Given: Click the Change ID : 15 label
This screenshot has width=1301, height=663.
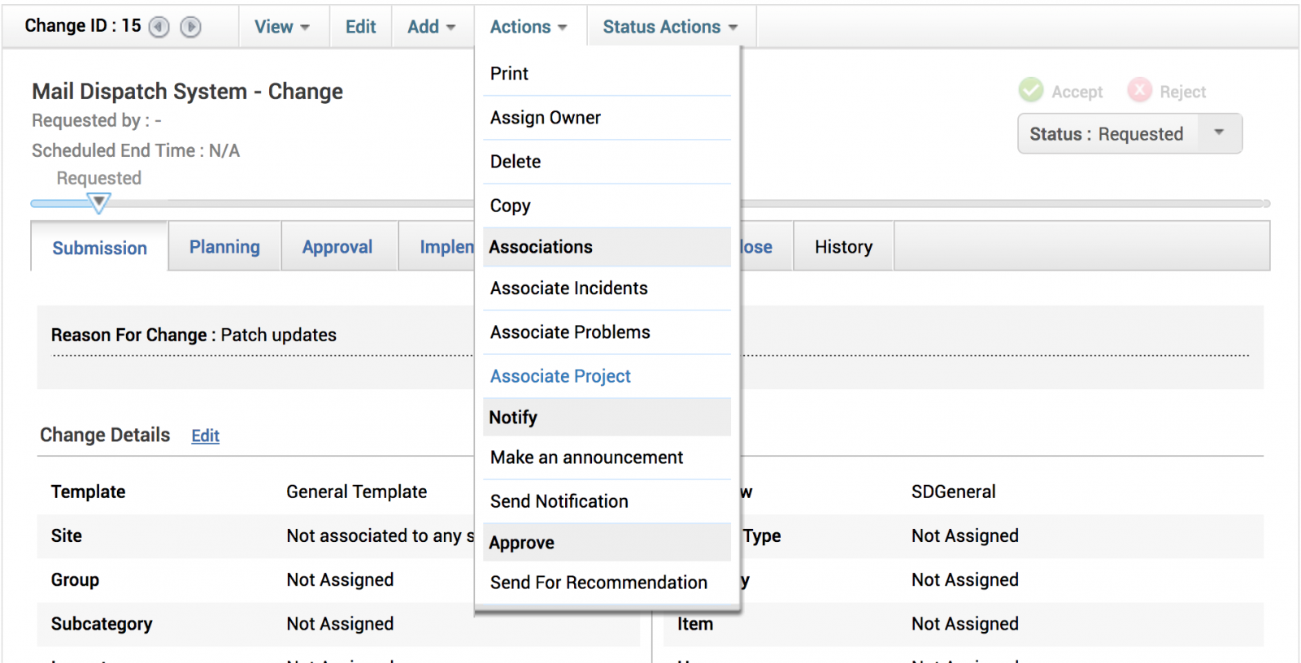Looking at the screenshot, I should tap(83, 26).
